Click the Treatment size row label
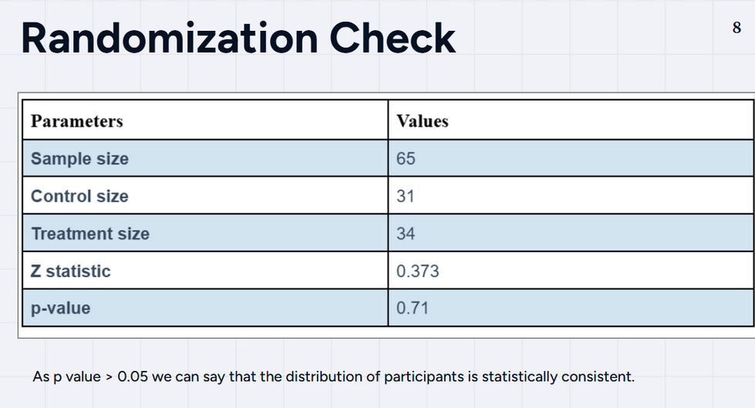Screen dimensions: 755x408 tap(90, 234)
